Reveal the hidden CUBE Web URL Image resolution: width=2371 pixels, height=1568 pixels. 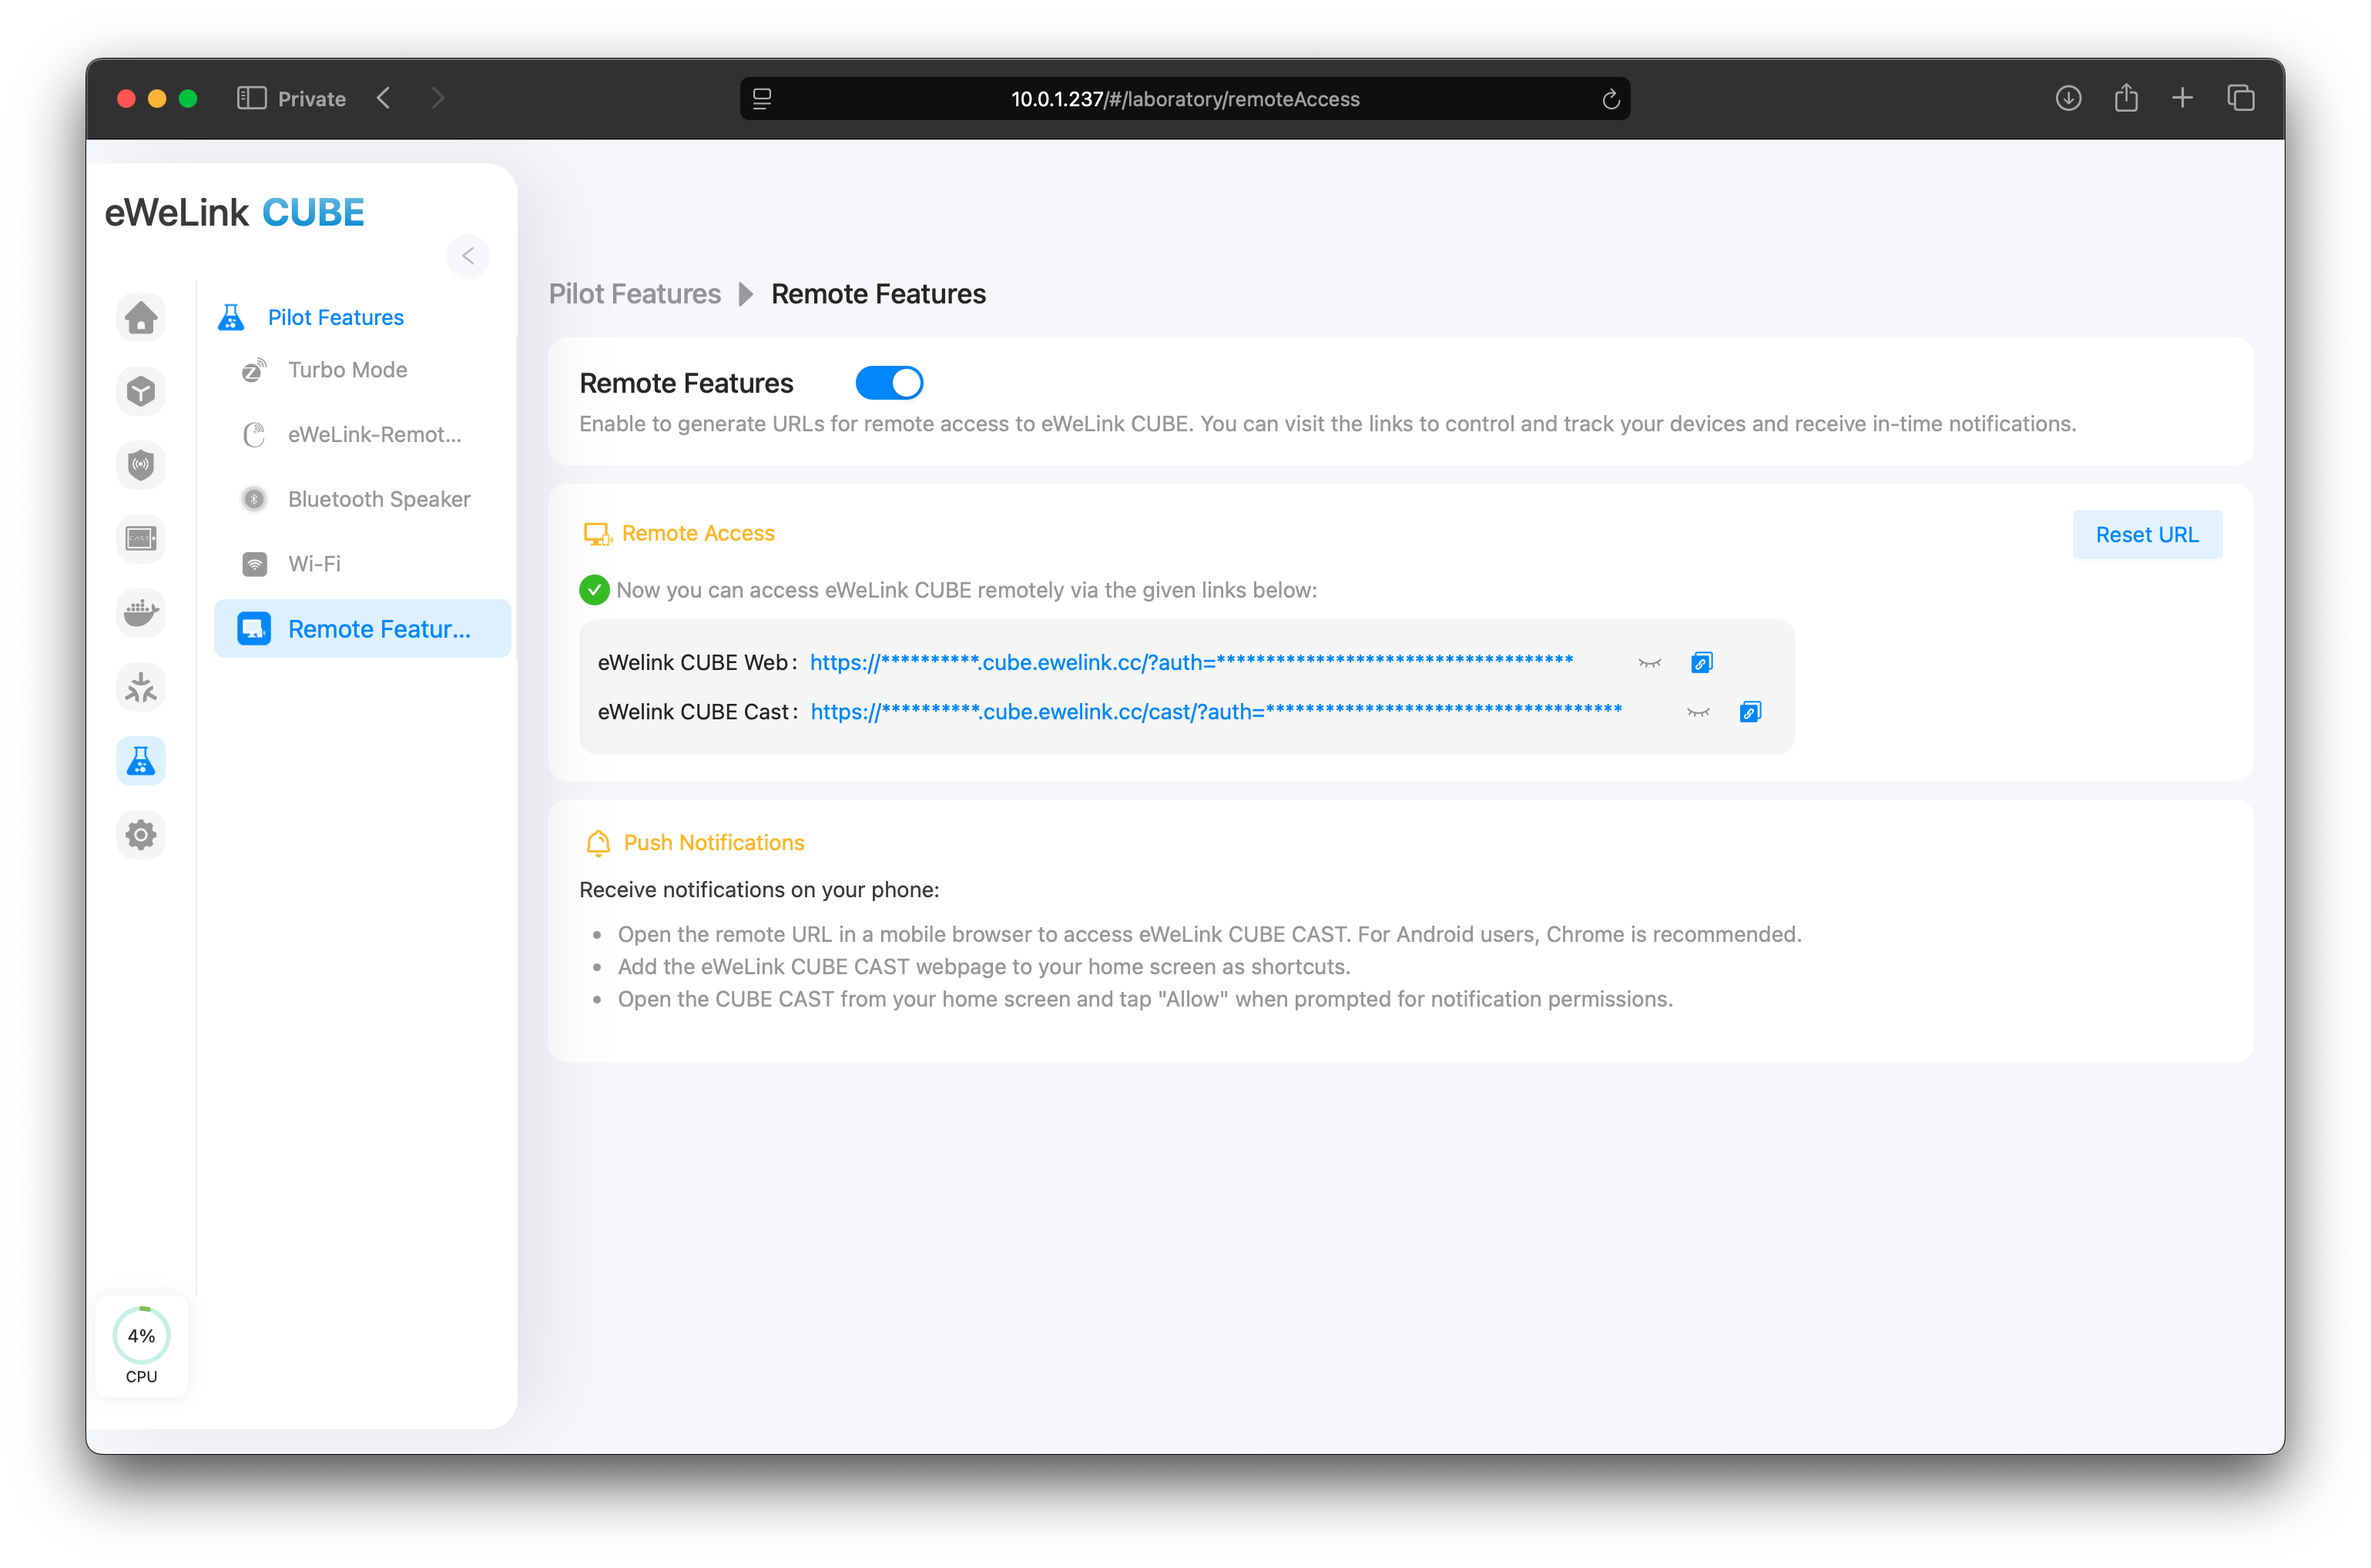coord(1650,663)
